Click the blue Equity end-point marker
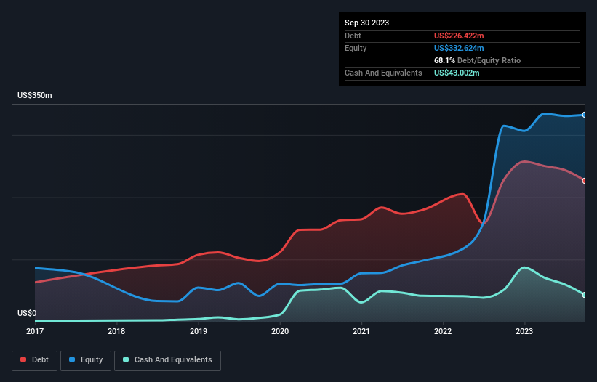The image size is (597, 382). (x=585, y=115)
